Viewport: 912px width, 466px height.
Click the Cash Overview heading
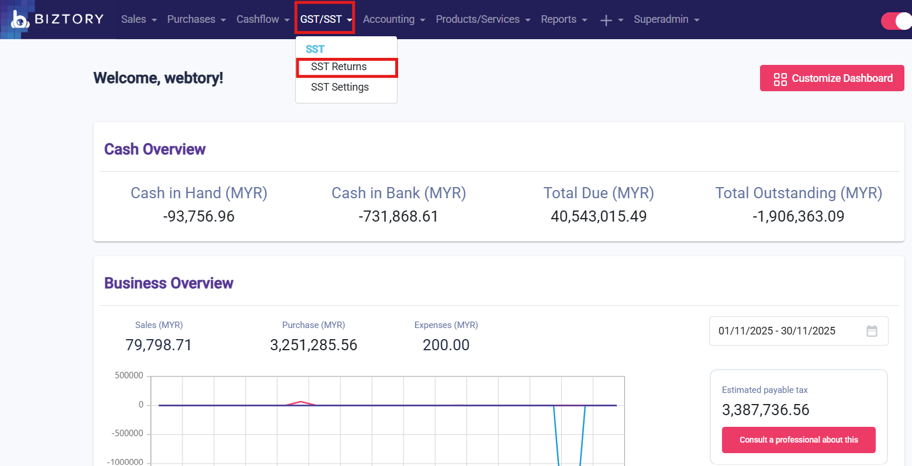(x=155, y=149)
